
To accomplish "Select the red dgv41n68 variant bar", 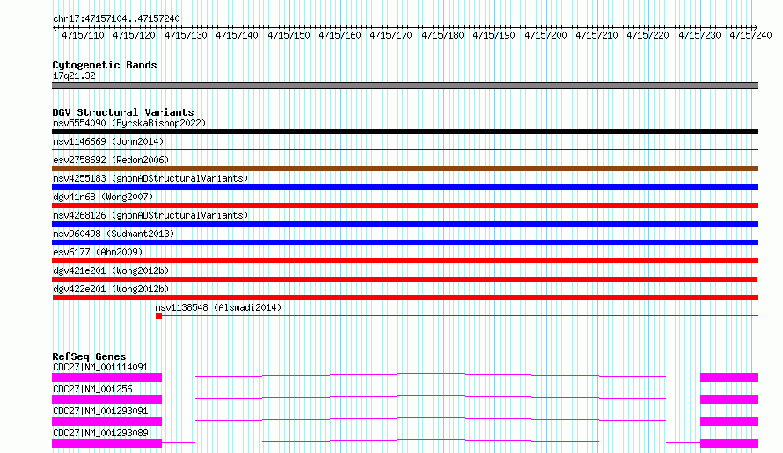I will [405, 205].
